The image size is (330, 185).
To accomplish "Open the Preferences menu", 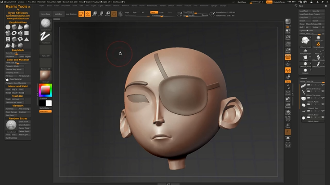I will coord(152,6).
